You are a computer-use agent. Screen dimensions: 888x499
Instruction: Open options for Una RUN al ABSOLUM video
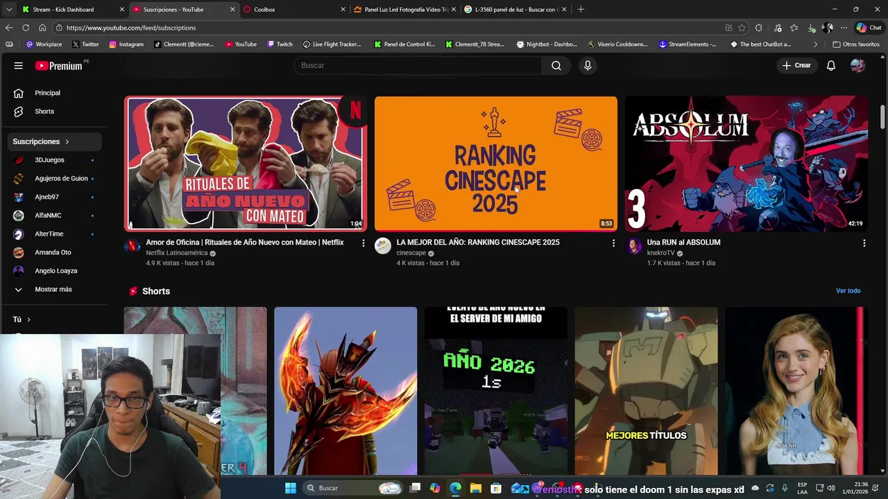(x=864, y=243)
